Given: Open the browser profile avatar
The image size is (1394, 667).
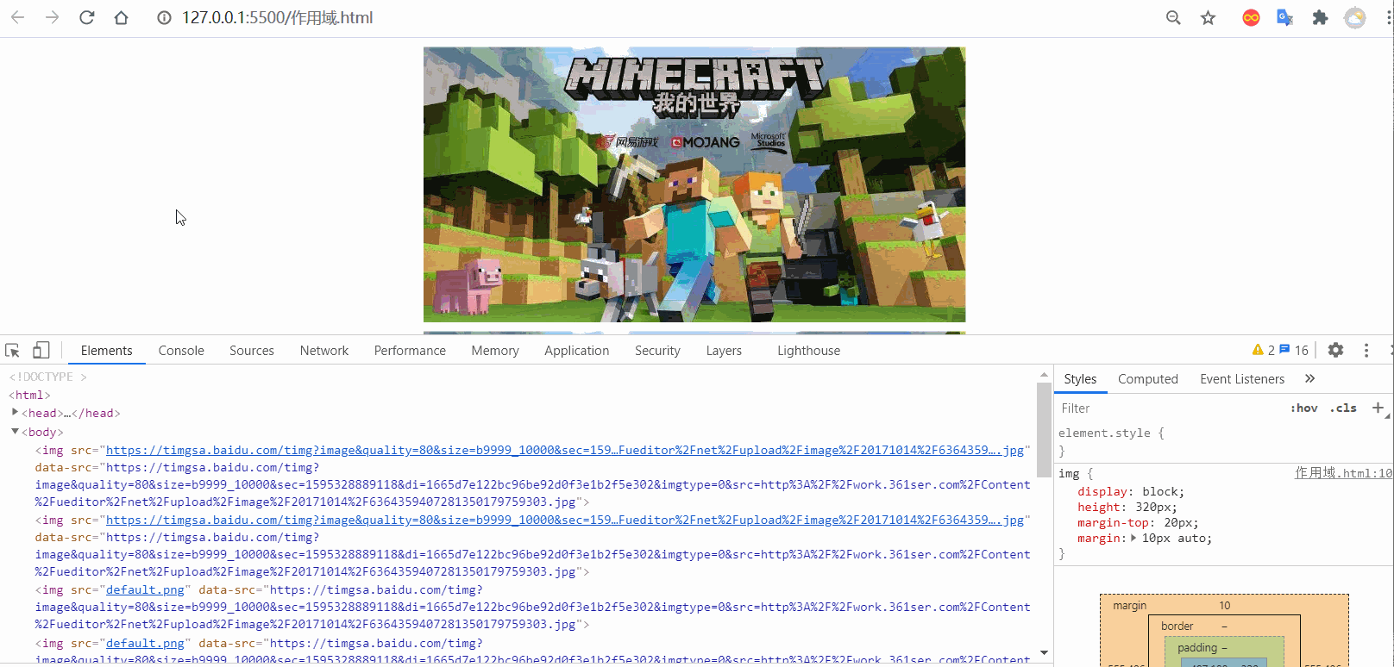Looking at the screenshot, I should (1355, 17).
